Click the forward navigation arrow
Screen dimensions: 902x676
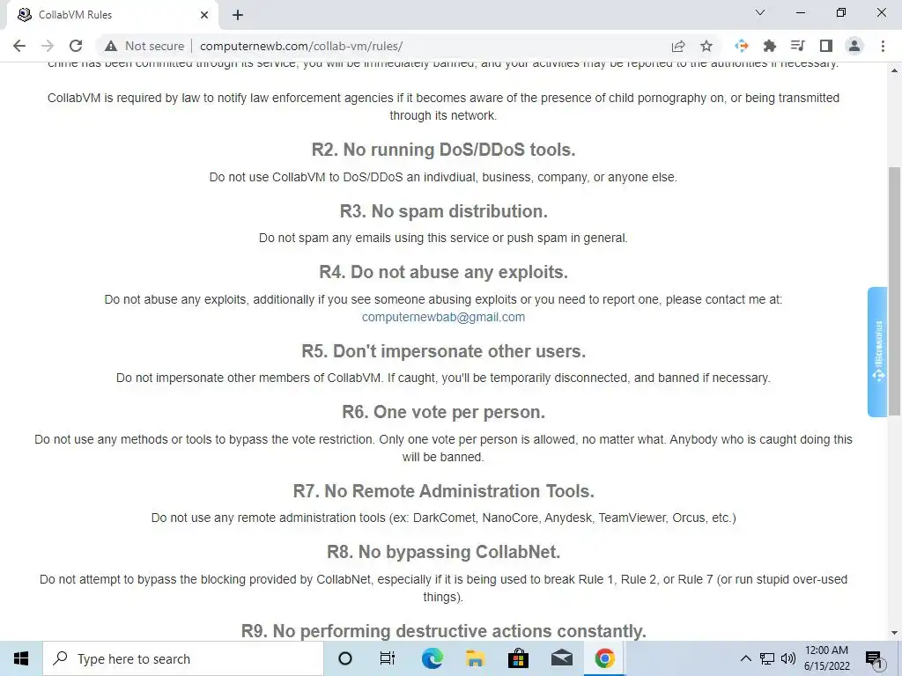tap(48, 46)
